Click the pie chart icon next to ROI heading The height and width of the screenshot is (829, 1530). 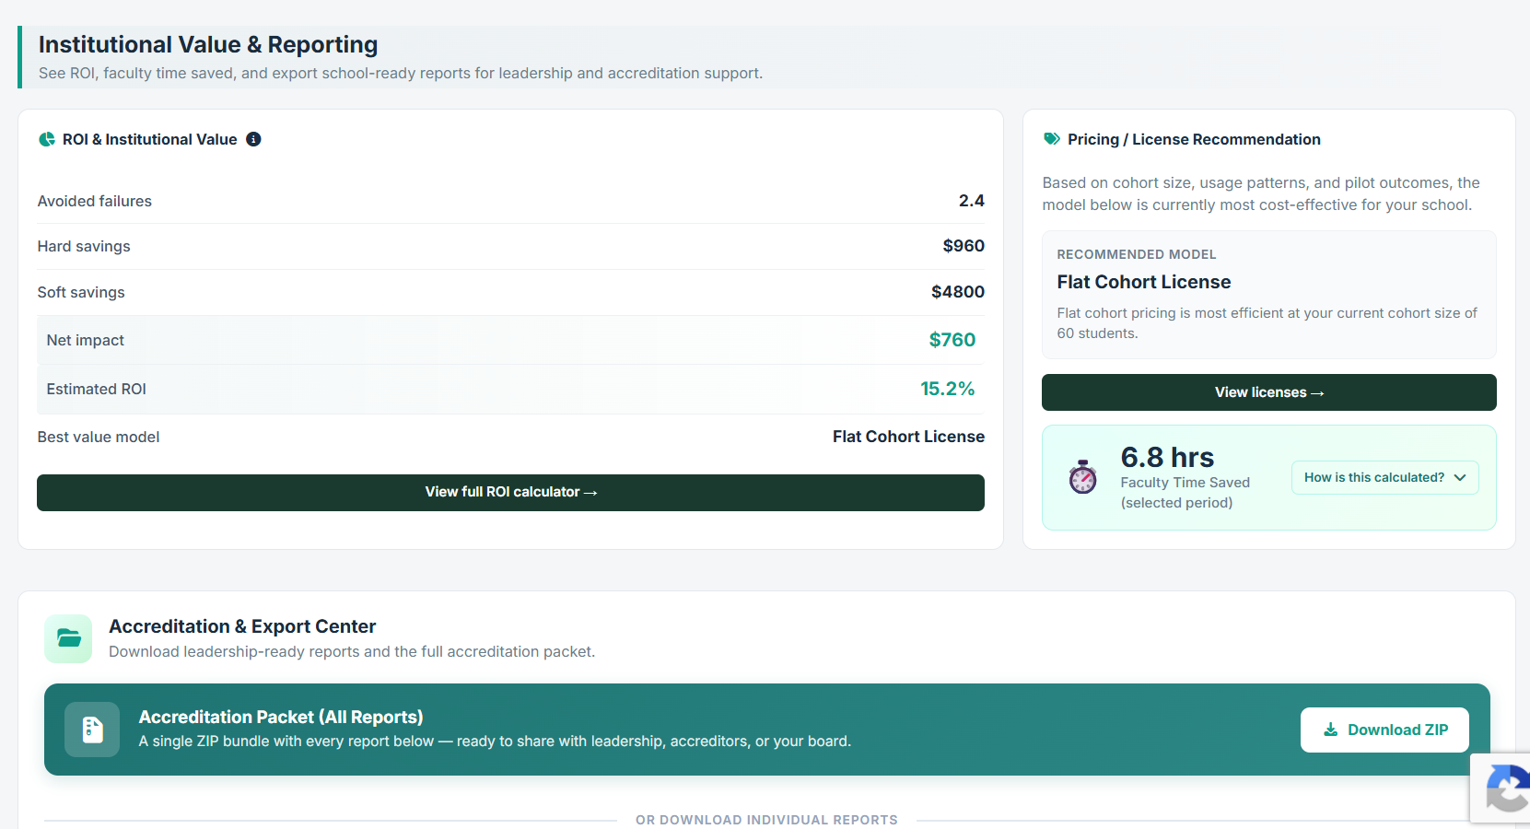click(47, 139)
